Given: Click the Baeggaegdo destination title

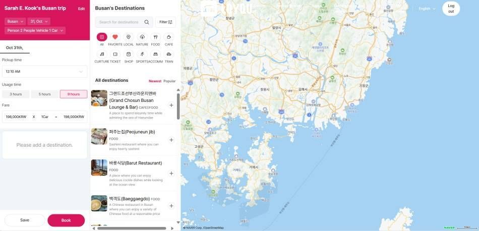Looking at the screenshot, I should (x=130, y=199).
